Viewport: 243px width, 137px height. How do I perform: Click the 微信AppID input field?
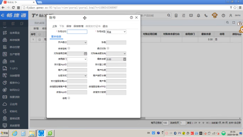[77, 92]
